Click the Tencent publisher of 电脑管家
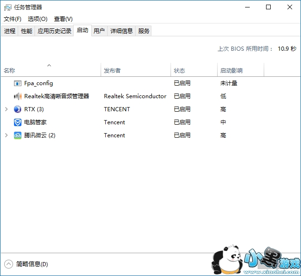301x276 pixels. [115, 122]
